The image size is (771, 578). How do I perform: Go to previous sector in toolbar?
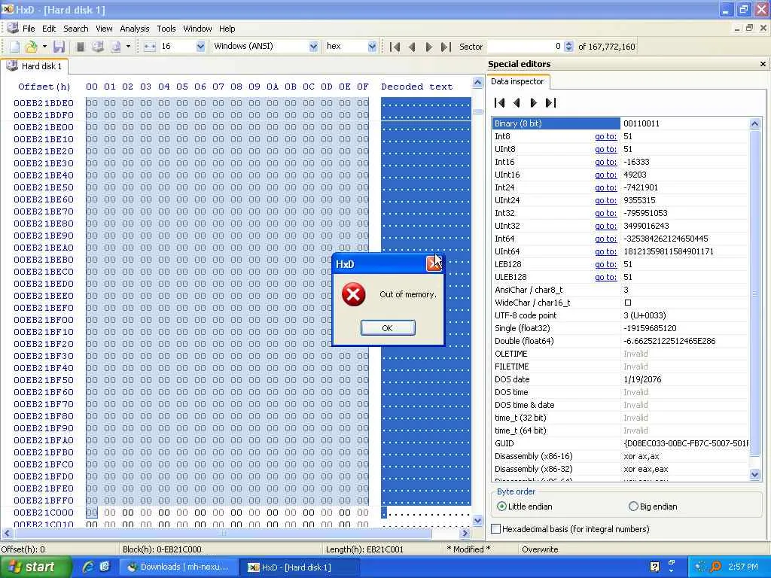(412, 47)
